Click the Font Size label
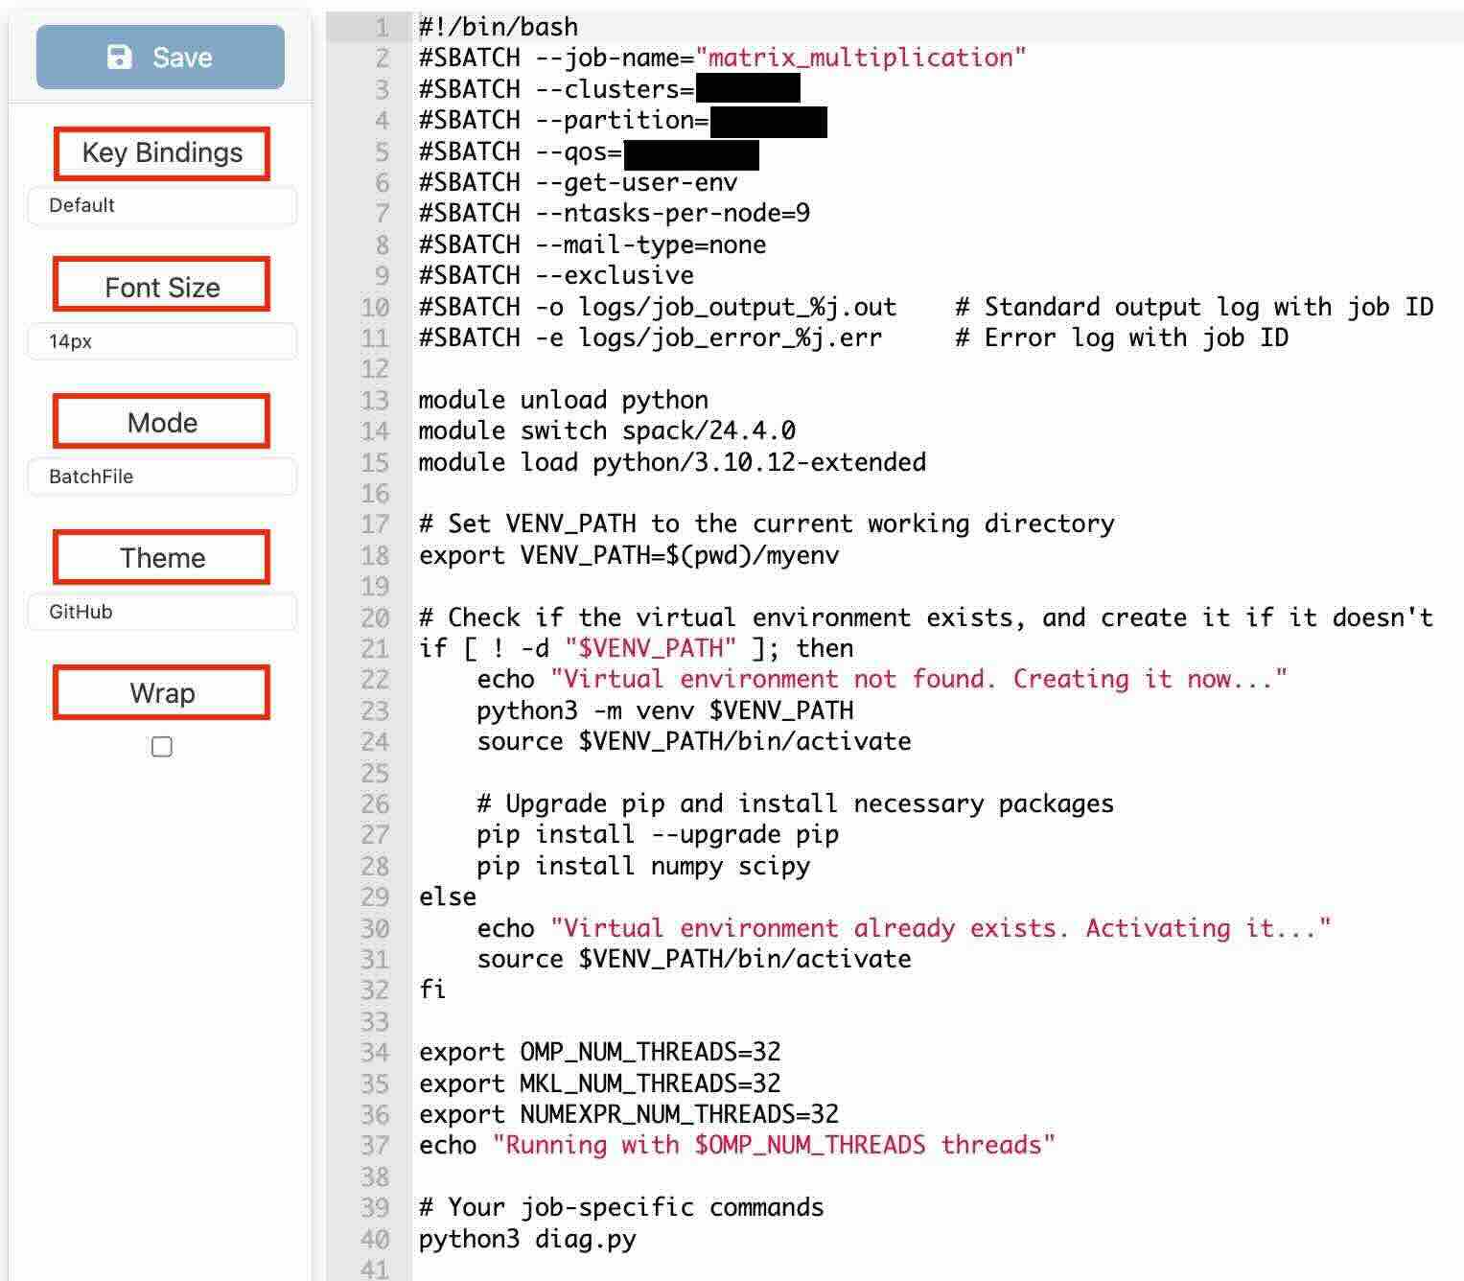This screenshot has height=1281, width=1464. click(162, 288)
